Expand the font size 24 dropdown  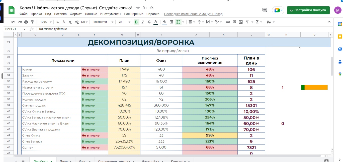click(x=124, y=22)
